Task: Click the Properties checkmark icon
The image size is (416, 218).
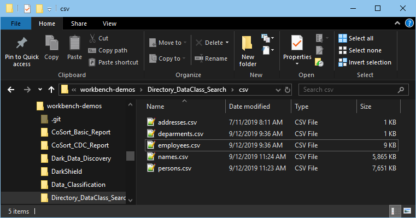Action: (x=297, y=43)
